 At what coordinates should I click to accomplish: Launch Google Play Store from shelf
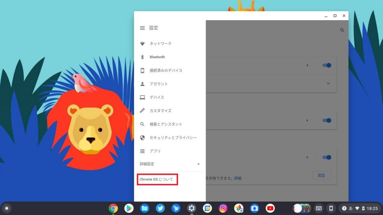(x=129, y=208)
